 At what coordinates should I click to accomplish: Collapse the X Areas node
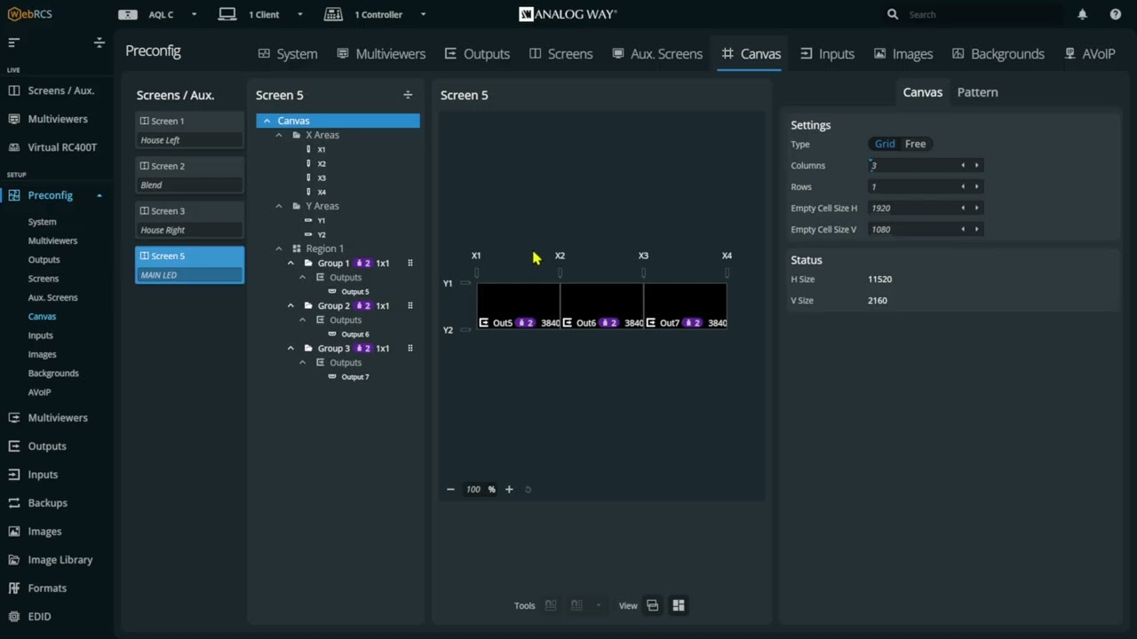tap(279, 135)
